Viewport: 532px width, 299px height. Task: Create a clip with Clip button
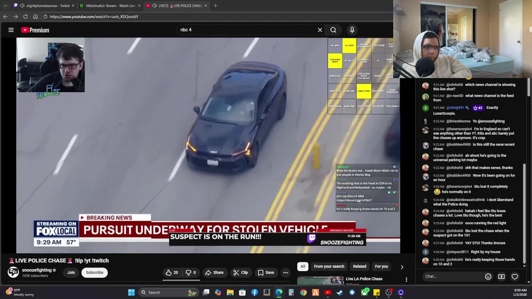pyautogui.click(x=241, y=272)
